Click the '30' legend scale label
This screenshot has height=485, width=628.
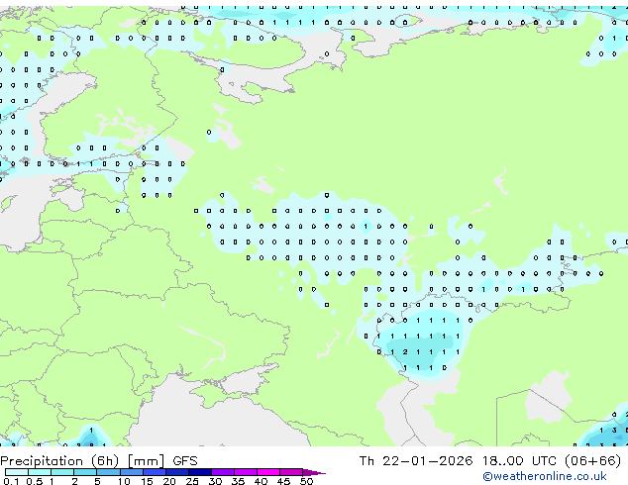(x=216, y=481)
